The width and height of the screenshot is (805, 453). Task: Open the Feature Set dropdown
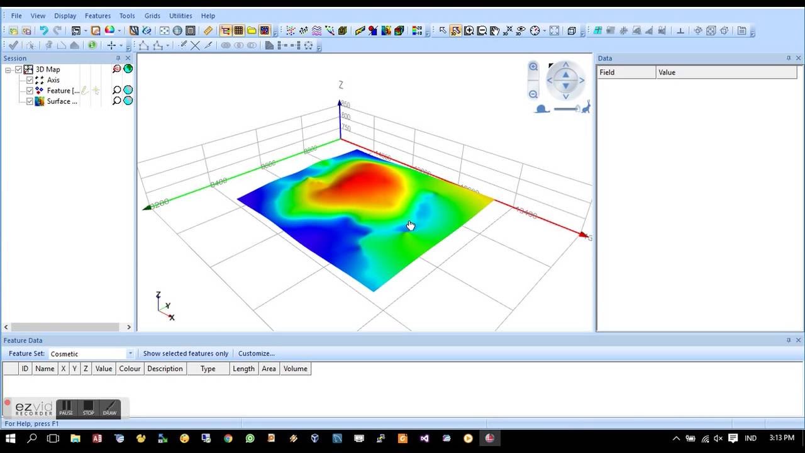(130, 354)
